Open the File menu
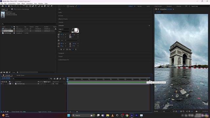The height and width of the screenshot is (118, 210). click(2, 4)
